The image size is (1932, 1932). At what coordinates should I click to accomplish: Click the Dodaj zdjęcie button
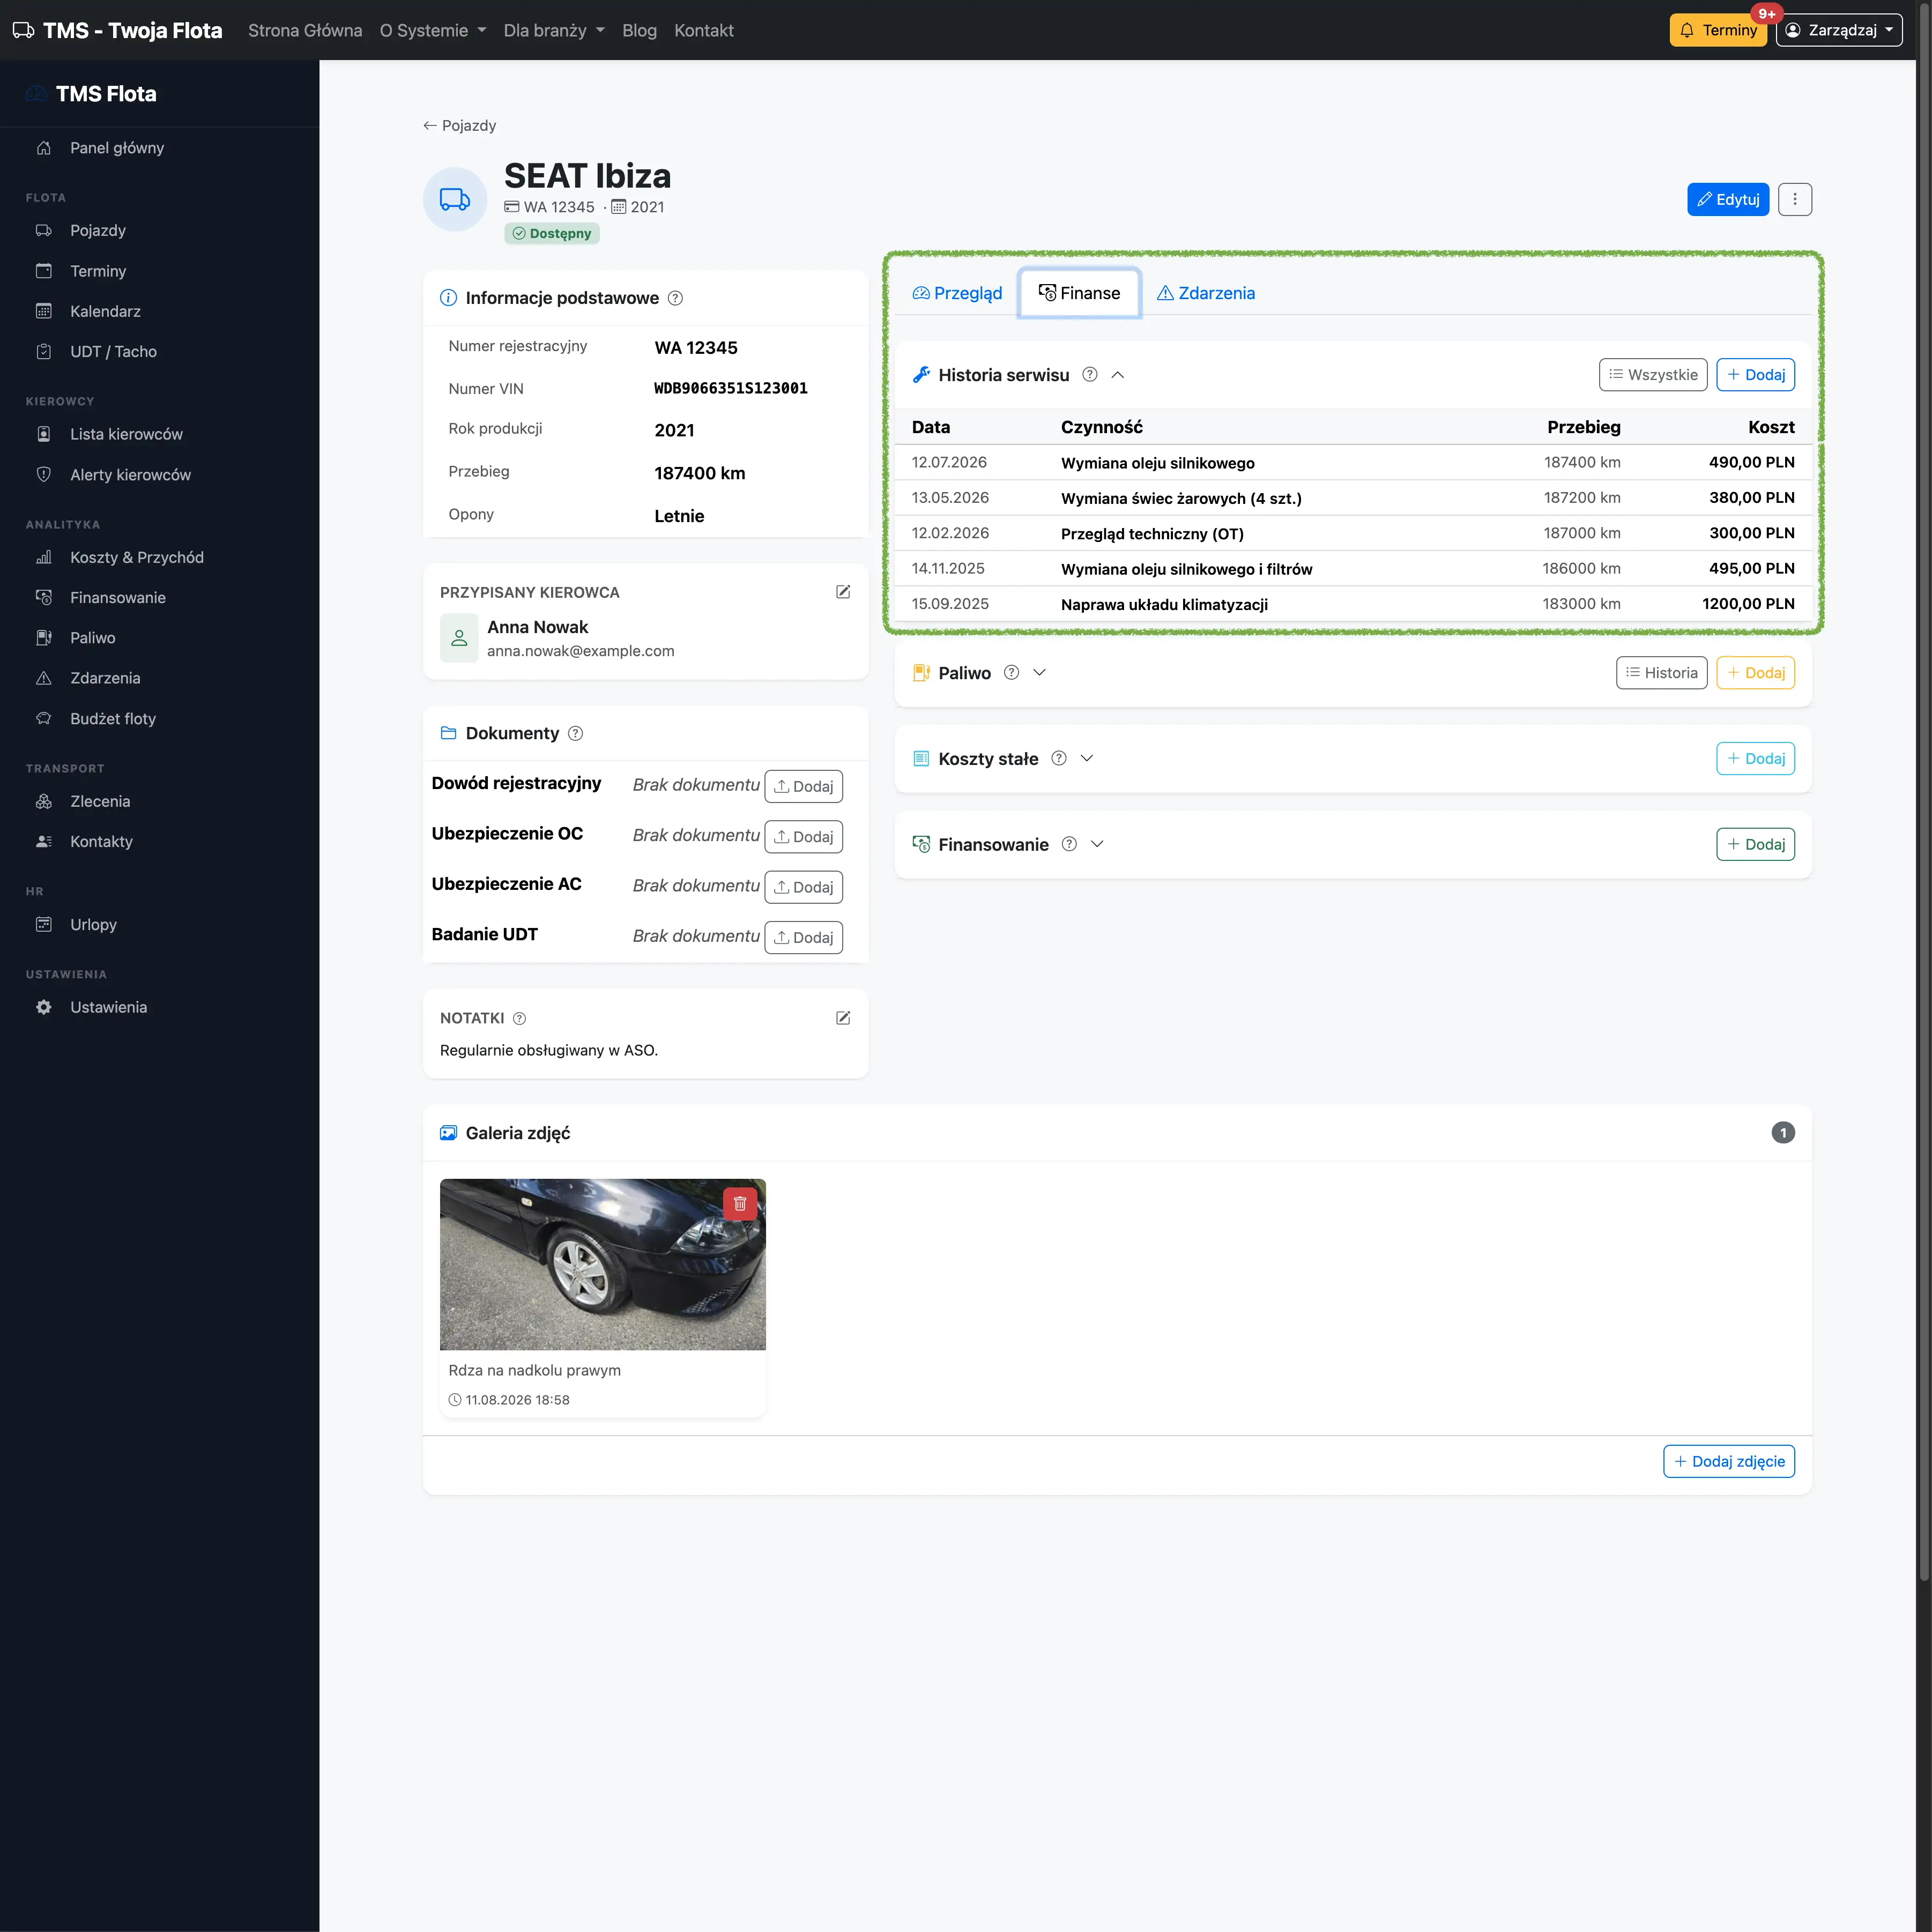tap(1729, 1462)
